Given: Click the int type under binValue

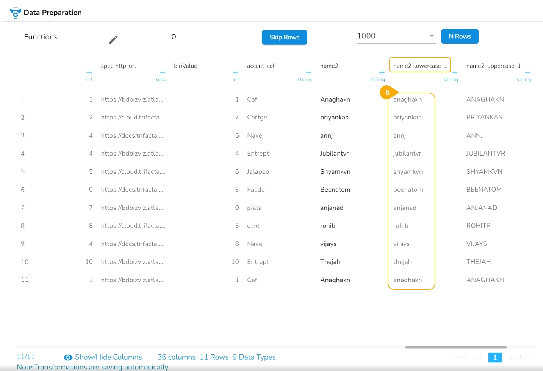Looking at the screenshot, I should click(236, 79).
